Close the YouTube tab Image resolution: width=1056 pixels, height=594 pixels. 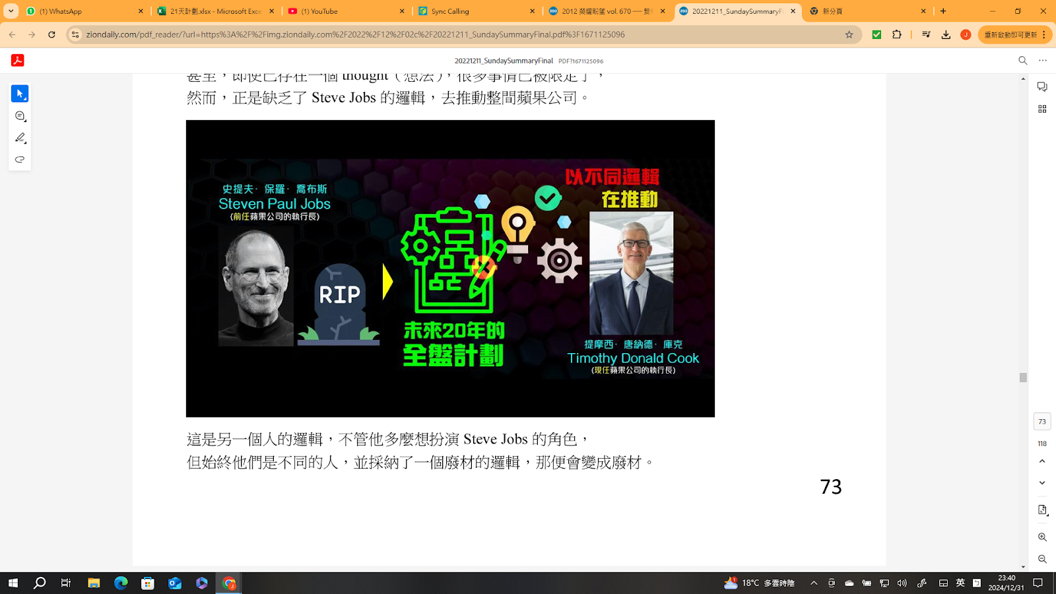click(402, 11)
